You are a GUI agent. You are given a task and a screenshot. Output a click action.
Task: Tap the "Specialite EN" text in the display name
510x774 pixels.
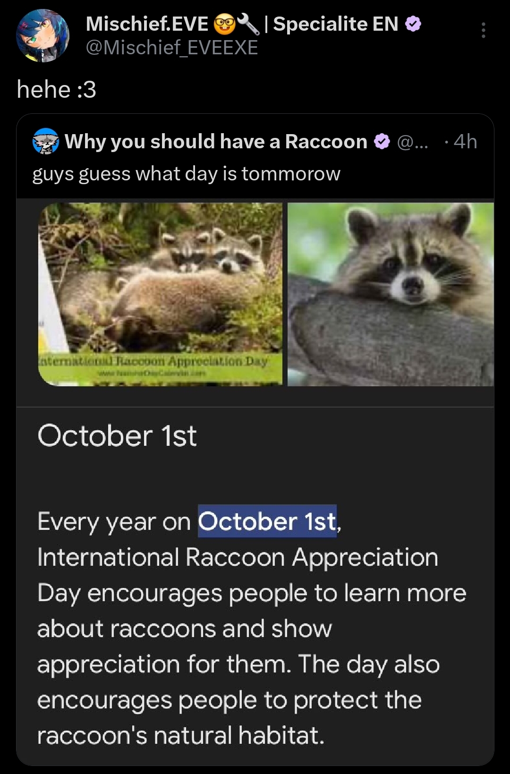click(336, 24)
